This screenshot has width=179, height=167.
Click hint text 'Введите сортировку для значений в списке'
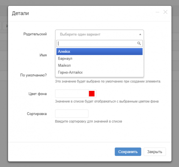(x=89, y=121)
